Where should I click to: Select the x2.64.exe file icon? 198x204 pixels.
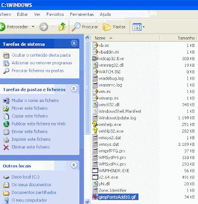coord(95,177)
